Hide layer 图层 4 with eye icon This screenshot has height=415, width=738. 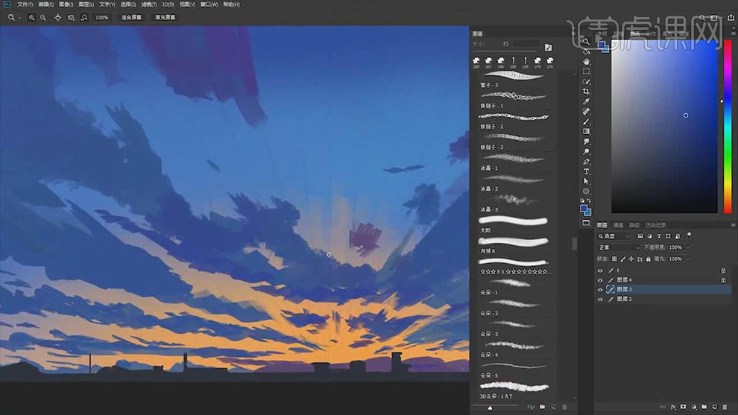(x=600, y=280)
